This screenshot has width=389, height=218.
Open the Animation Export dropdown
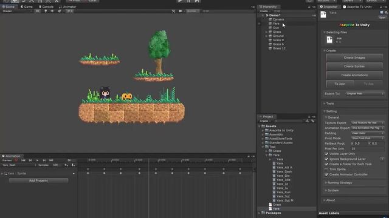(367, 128)
